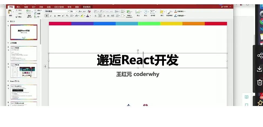Align text left

(x=96, y=16)
